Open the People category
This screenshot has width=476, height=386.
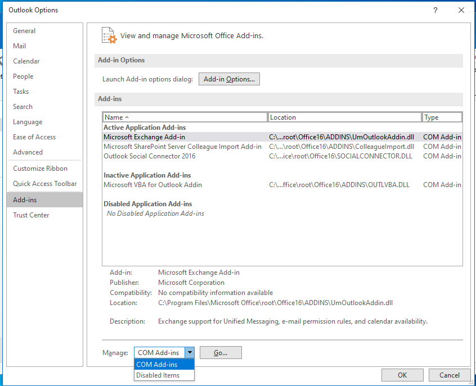coord(44,76)
